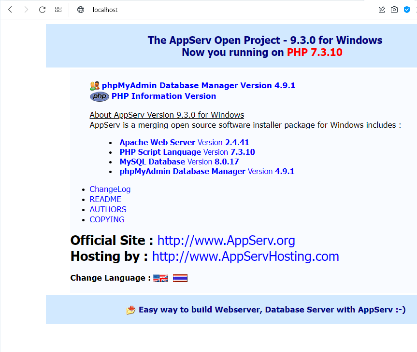Click the AppServ Open Project title
Image resolution: width=417 pixels, height=352 pixels.
(x=265, y=41)
